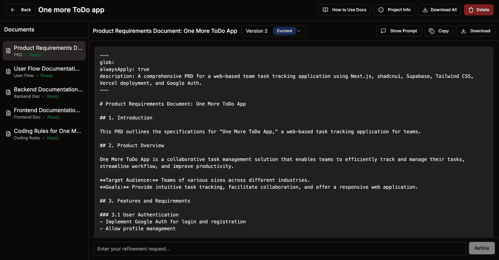Expand version list using the chevron arrow
Image resolution: width=499 pixels, height=260 pixels.
coord(299,31)
